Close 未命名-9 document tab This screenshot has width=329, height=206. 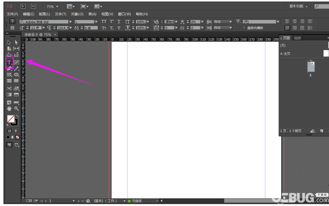click(x=55, y=34)
